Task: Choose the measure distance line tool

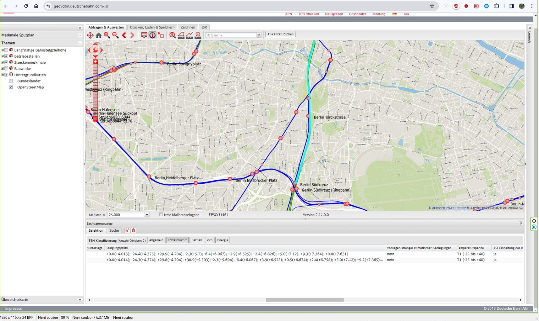Action: pyautogui.click(x=190, y=35)
